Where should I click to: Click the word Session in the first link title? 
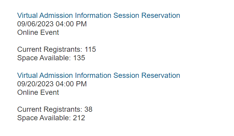[x=126, y=15]
